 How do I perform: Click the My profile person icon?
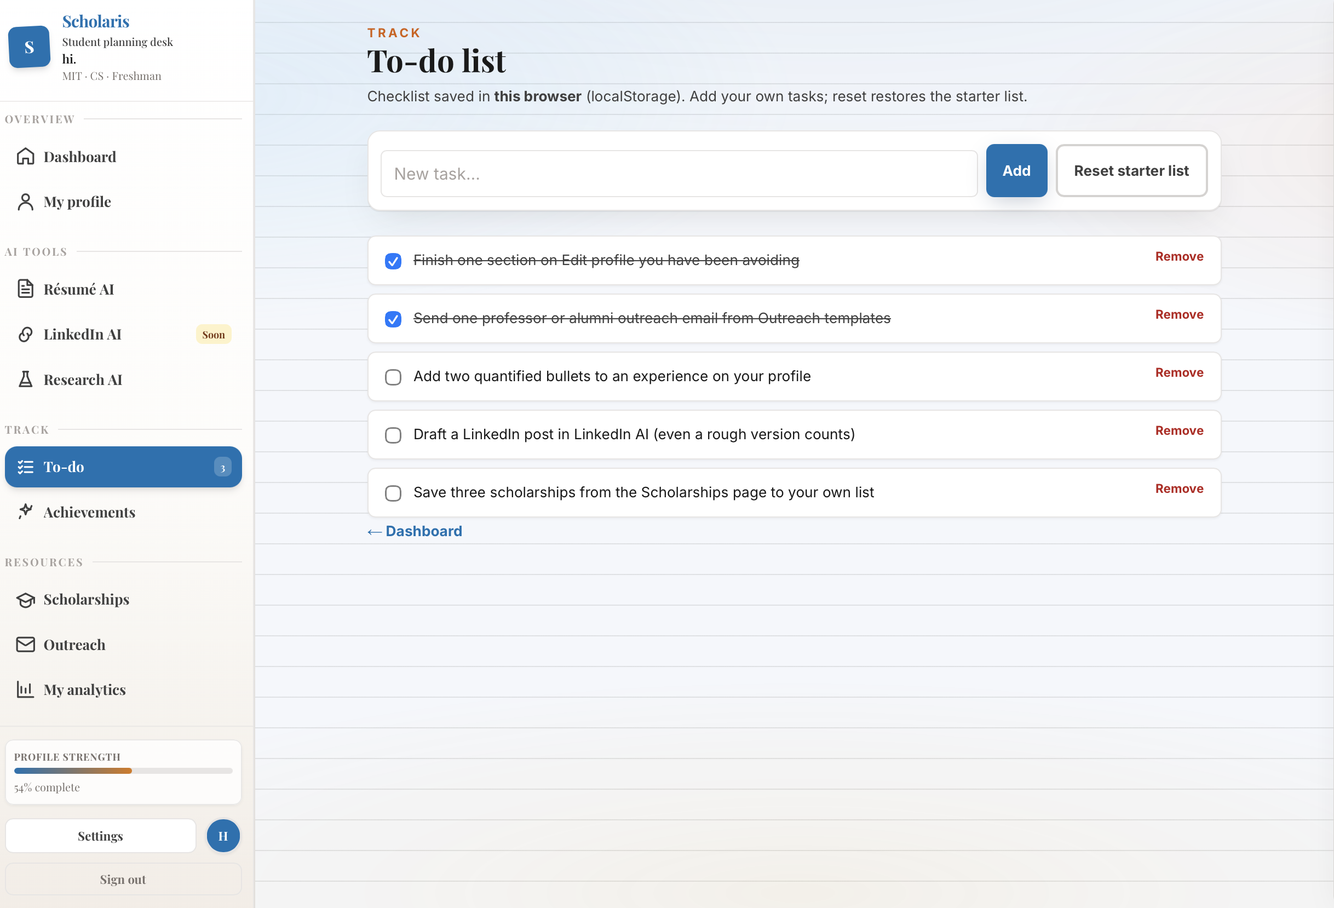click(x=25, y=202)
